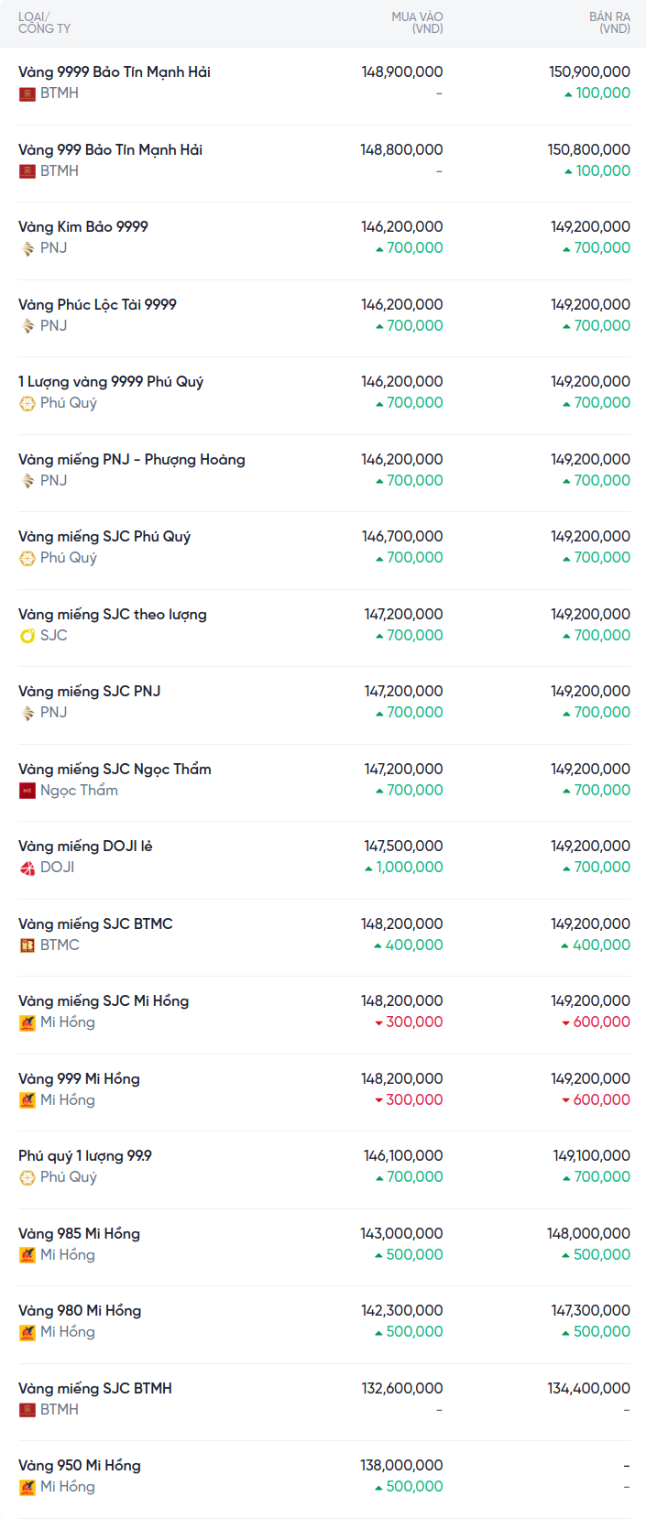The width and height of the screenshot is (646, 1519).
Task: Click PNJ logo under Vàng Kim Bảo 9999
Action: [x=27, y=248]
